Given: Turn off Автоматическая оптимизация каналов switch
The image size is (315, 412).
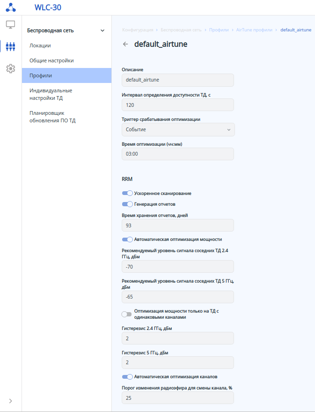Looking at the screenshot, I should [x=127, y=376].
